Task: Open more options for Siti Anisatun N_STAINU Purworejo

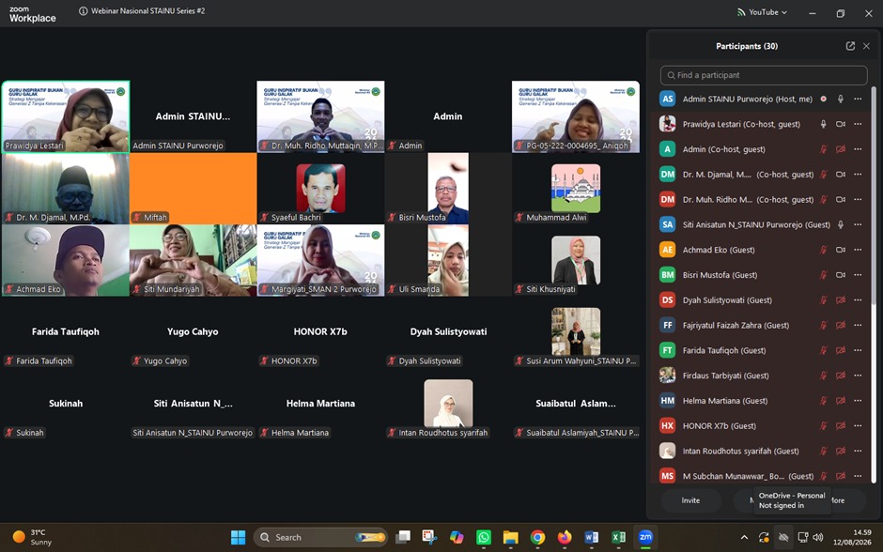Action: (x=858, y=224)
